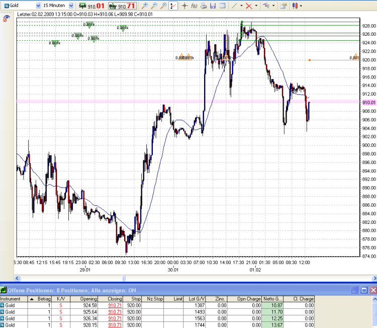Viewport: 377px width, 328px height.
Task: Click the marker-style icon left of properties
Action: pyautogui.click(x=266, y=6)
